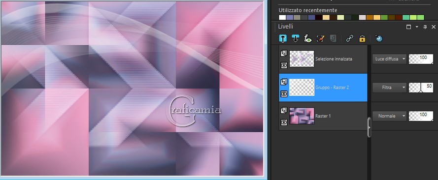
Task: Hide the Selezione innalzata layer
Action: click(284, 65)
